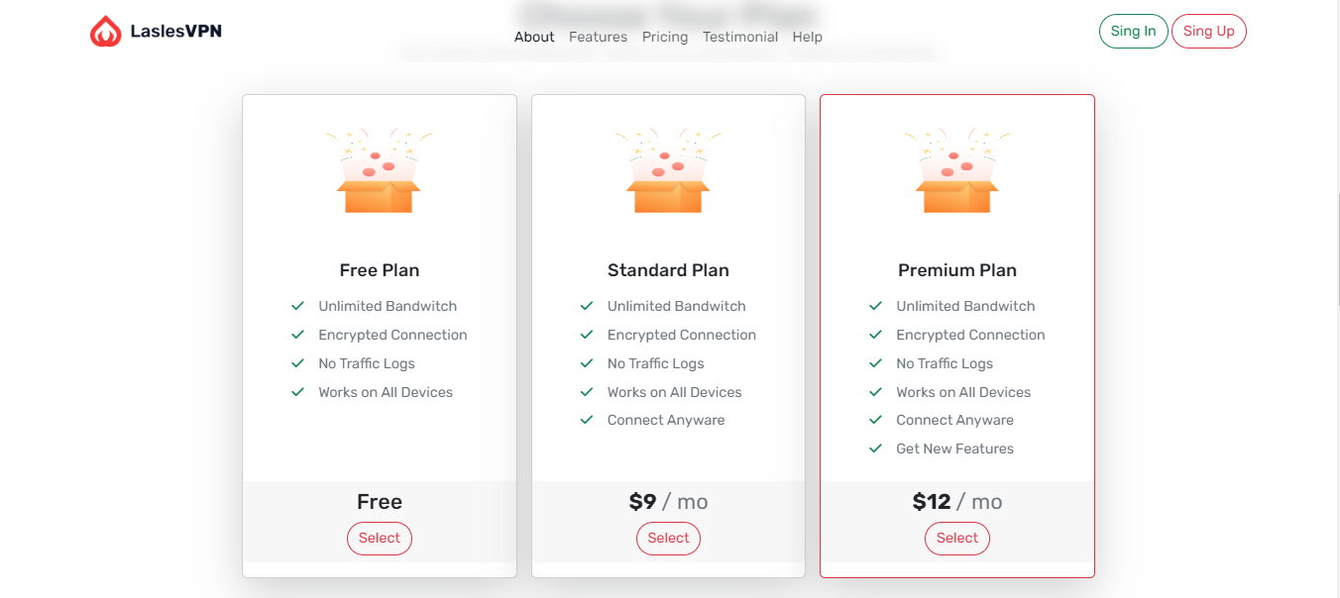The height and width of the screenshot is (598, 1340).
Task: Click the LaslesVPN flame logo icon
Action: tap(105, 32)
